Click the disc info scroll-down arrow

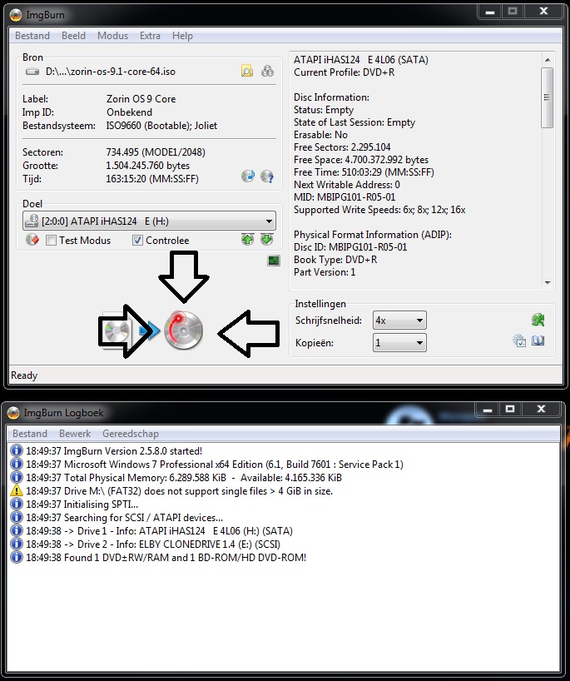coord(547,283)
